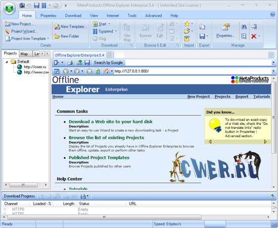
Task: Create a New Folder
Action: click(67, 36)
